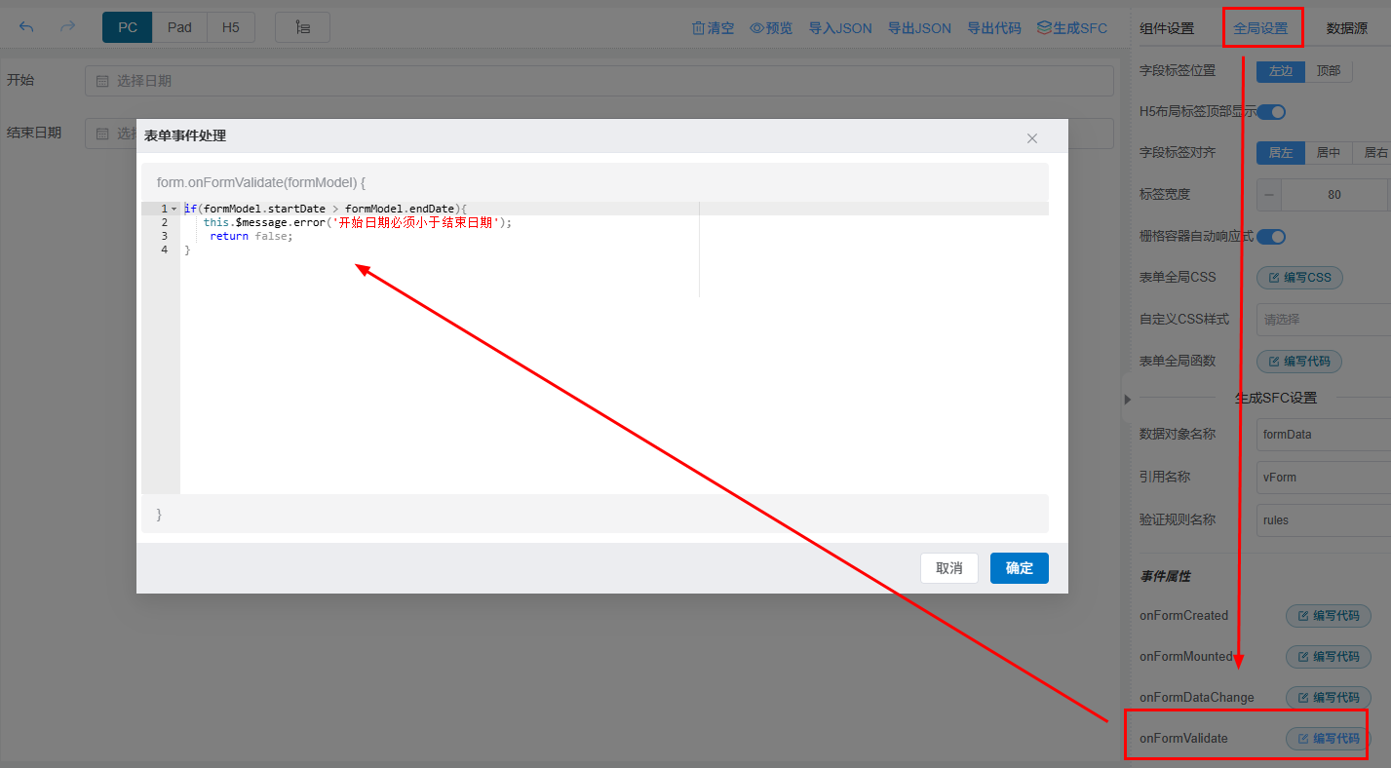Open 自定义CSS样式 dropdown

click(1324, 320)
